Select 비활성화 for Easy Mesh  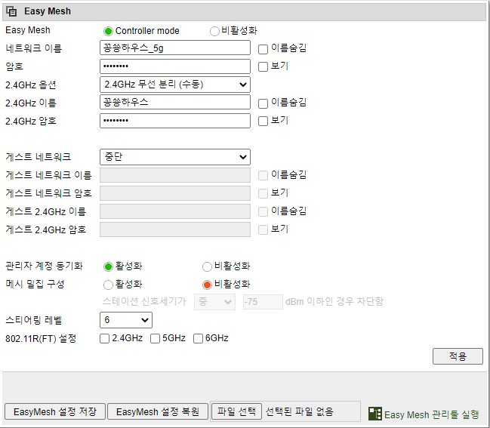coord(214,31)
